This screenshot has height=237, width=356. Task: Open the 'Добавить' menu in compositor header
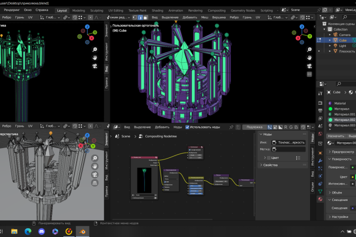pyautogui.click(x=162, y=127)
